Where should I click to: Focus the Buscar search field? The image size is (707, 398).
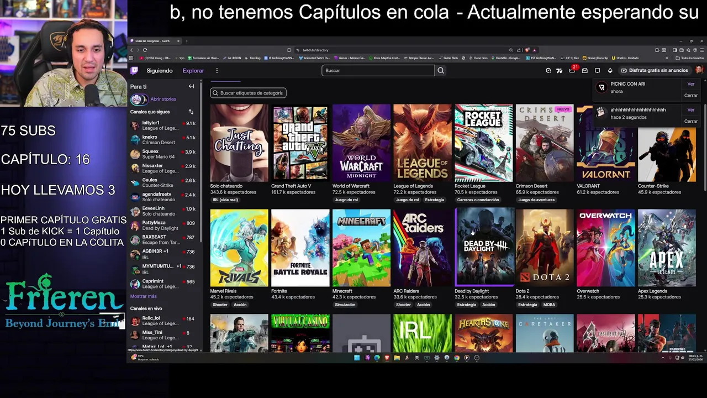coord(378,71)
